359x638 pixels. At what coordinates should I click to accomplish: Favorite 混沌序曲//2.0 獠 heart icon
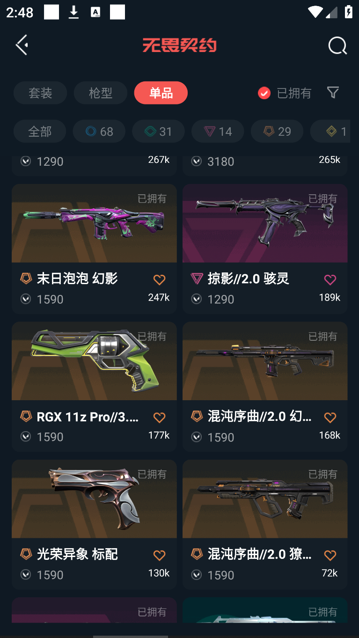coord(330,555)
